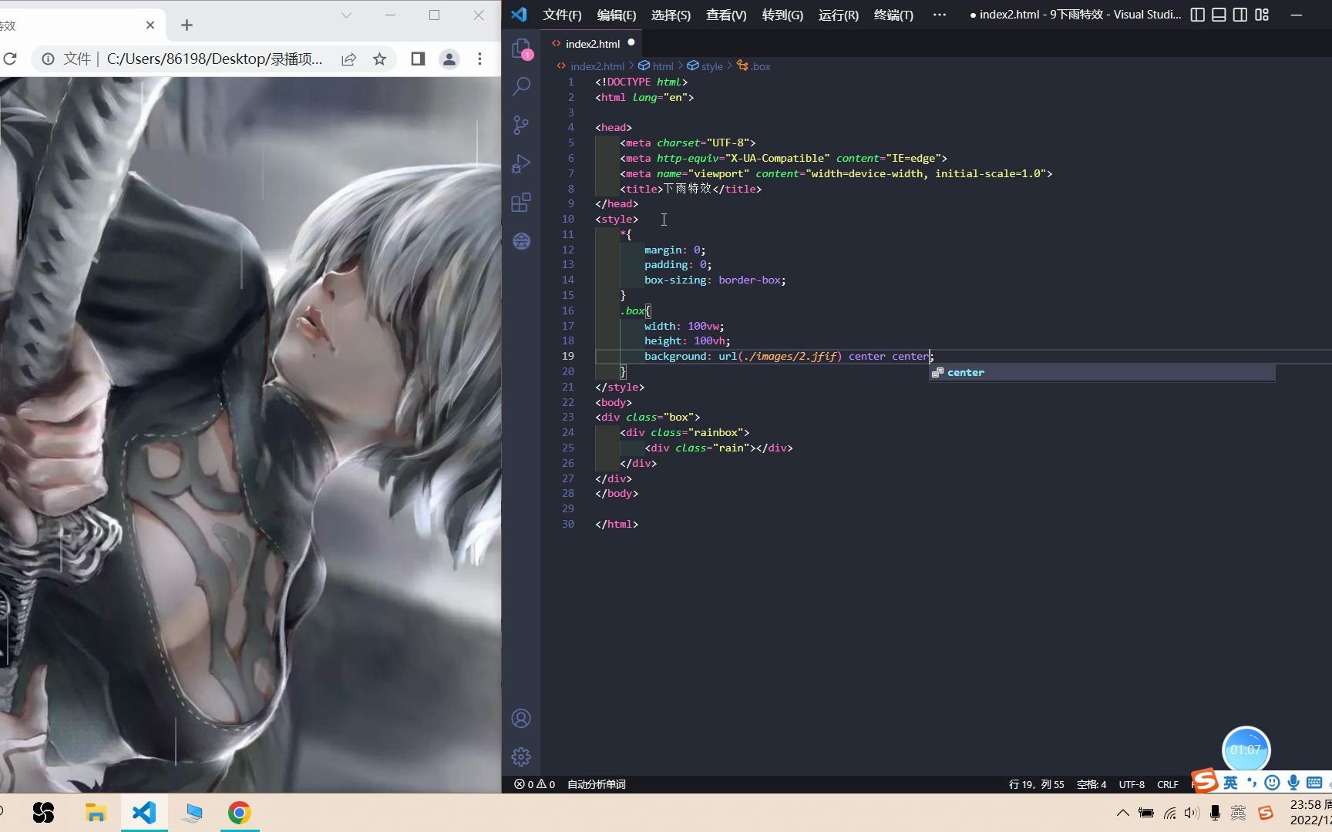
Task: Open the Search view in activity bar
Action: (522, 86)
